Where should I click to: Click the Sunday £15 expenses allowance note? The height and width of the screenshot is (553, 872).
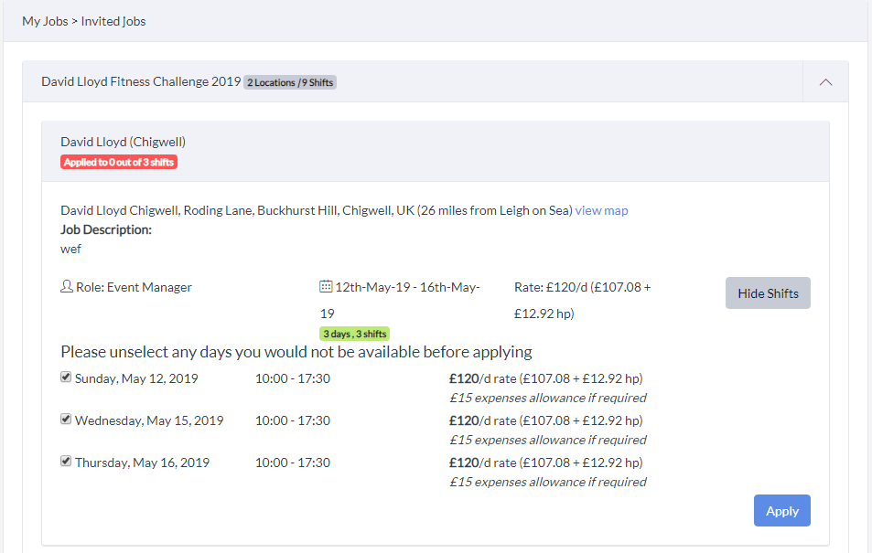(x=548, y=398)
